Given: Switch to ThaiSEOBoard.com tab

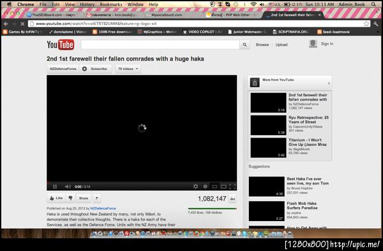Looking at the screenshot, I should coord(52,15).
